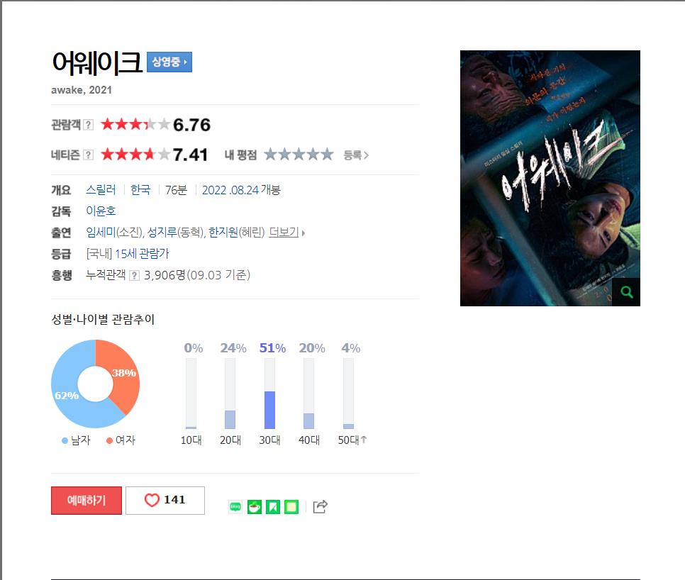
Task: Toggle the heart like button 141
Action: (165, 500)
